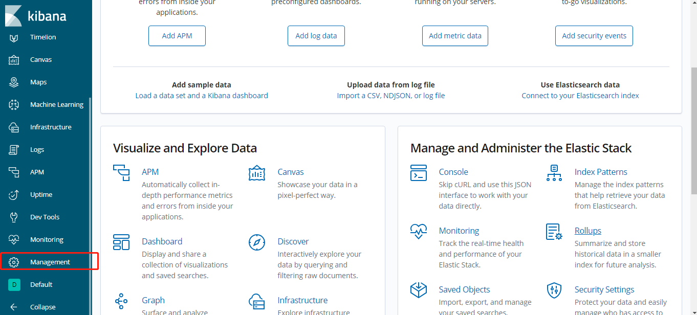This screenshot has height=315, width=697.
Task: Click the Monitoring heartbeat sidebar icon
Action: 14,240
